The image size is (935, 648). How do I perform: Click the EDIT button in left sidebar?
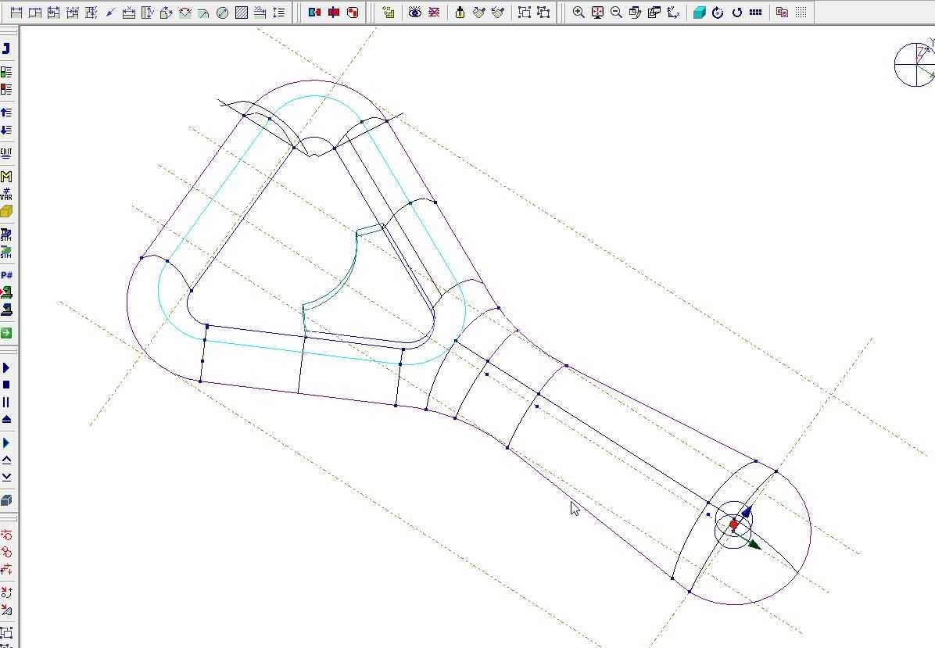[6, 153]
